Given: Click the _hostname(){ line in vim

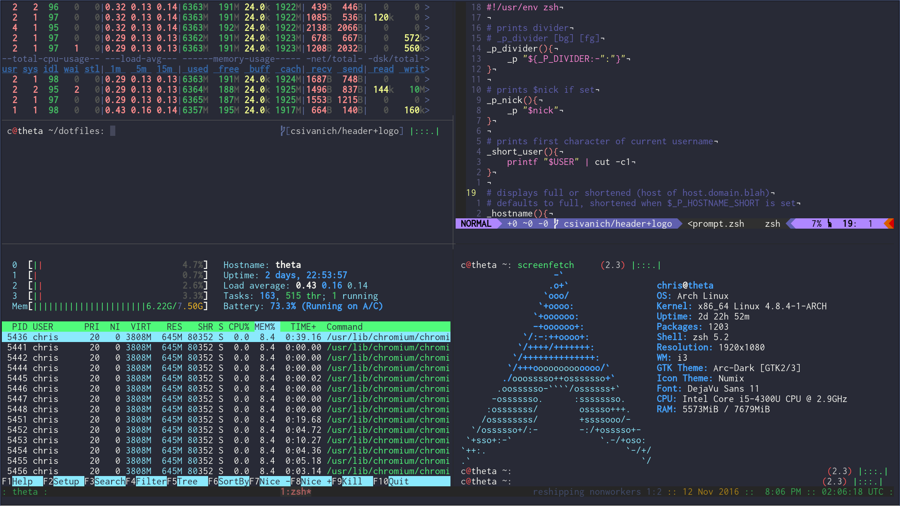Looking at the screenshot, I should tap(520, 213).
